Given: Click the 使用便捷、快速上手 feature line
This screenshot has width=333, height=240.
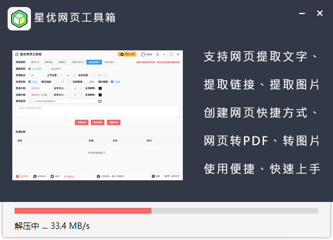Looking at the screenshot, I should (262, 169).
